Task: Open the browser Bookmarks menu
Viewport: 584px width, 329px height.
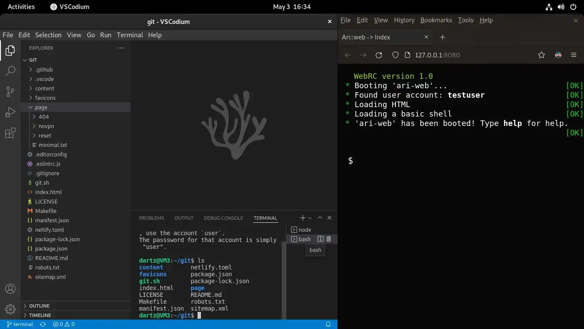Action: click(436, 20)
